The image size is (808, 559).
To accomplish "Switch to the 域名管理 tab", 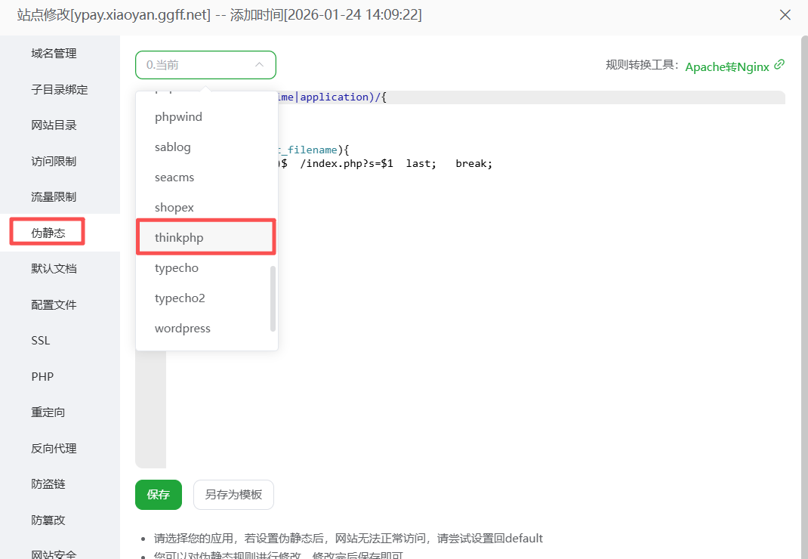I will 54,54.
